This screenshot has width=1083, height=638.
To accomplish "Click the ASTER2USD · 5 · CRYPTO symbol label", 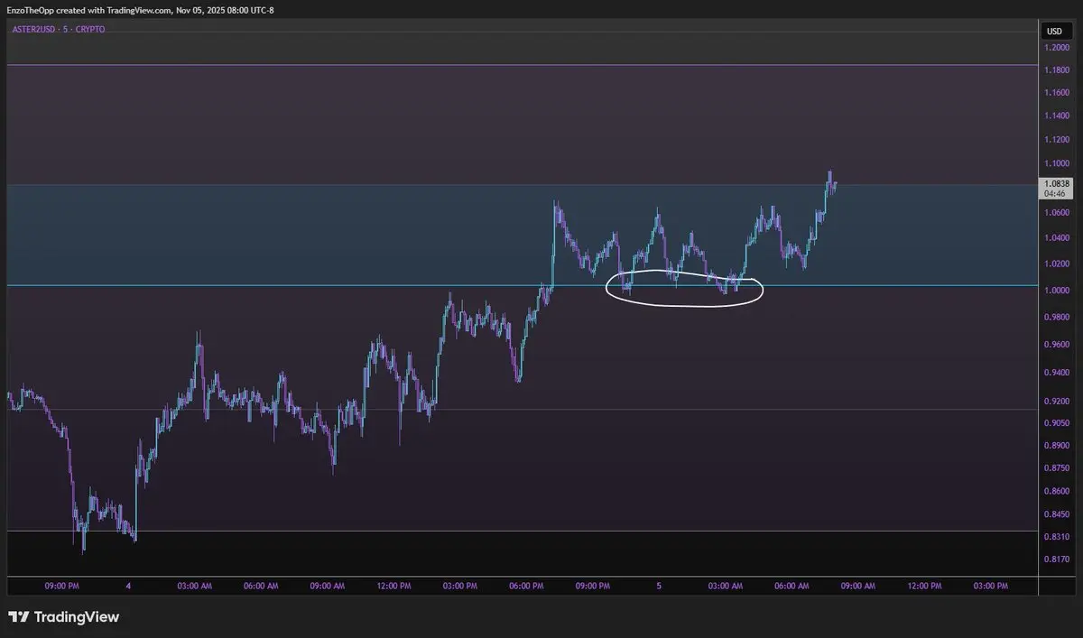I will click(59, 29).
